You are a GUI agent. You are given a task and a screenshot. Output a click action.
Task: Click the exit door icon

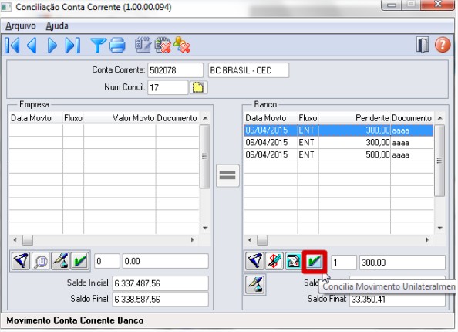tap(423, 45)
